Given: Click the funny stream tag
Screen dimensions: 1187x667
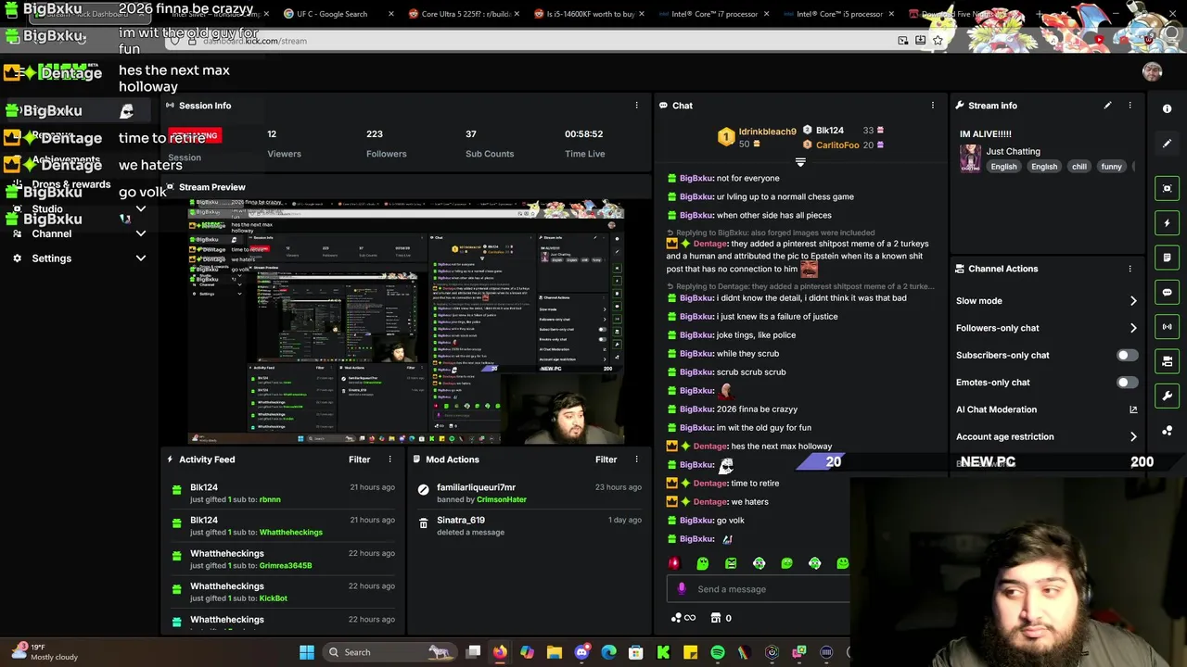Looking at the screenshot, I should (1111, 167).
